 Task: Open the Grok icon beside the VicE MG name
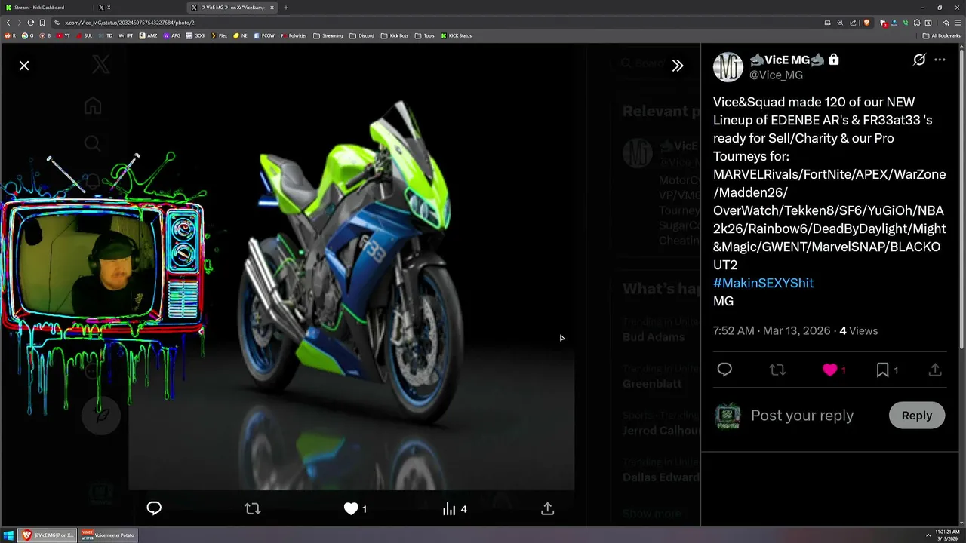point(919,60)
